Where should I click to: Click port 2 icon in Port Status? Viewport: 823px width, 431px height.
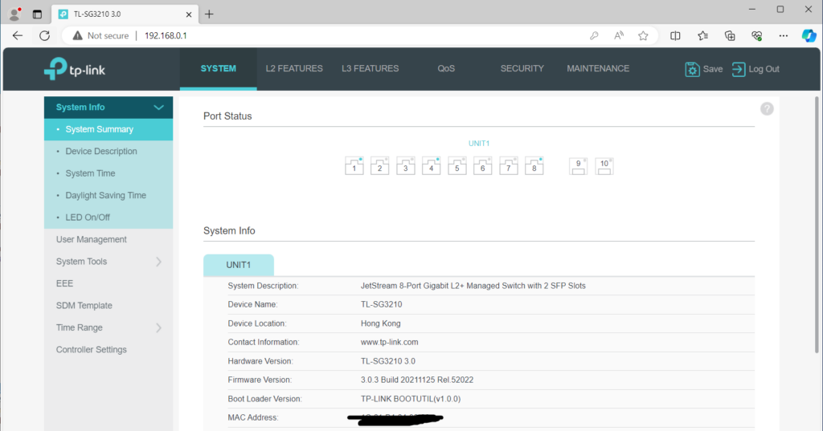tap(380, 165)
